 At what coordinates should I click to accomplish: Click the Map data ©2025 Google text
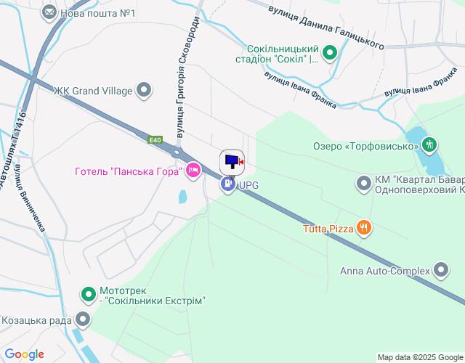point(420,357)
